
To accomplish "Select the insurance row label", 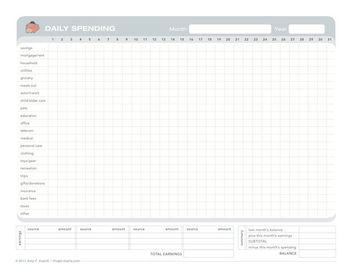I will [28, 191].
